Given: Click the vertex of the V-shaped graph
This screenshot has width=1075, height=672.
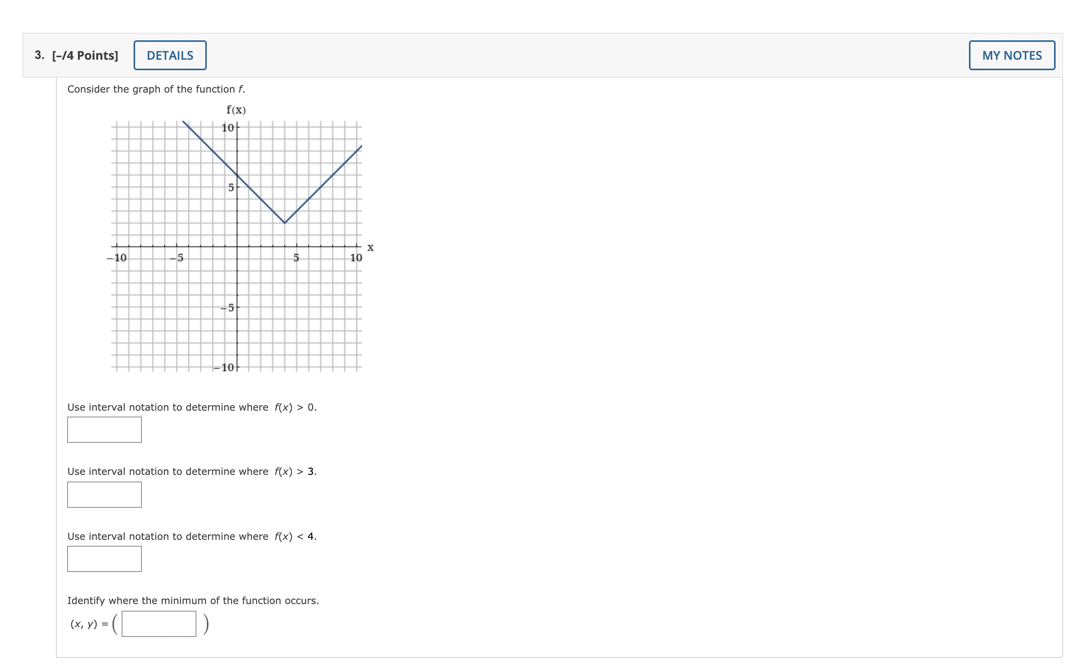Looking at the screenshot, I should 286,222.
